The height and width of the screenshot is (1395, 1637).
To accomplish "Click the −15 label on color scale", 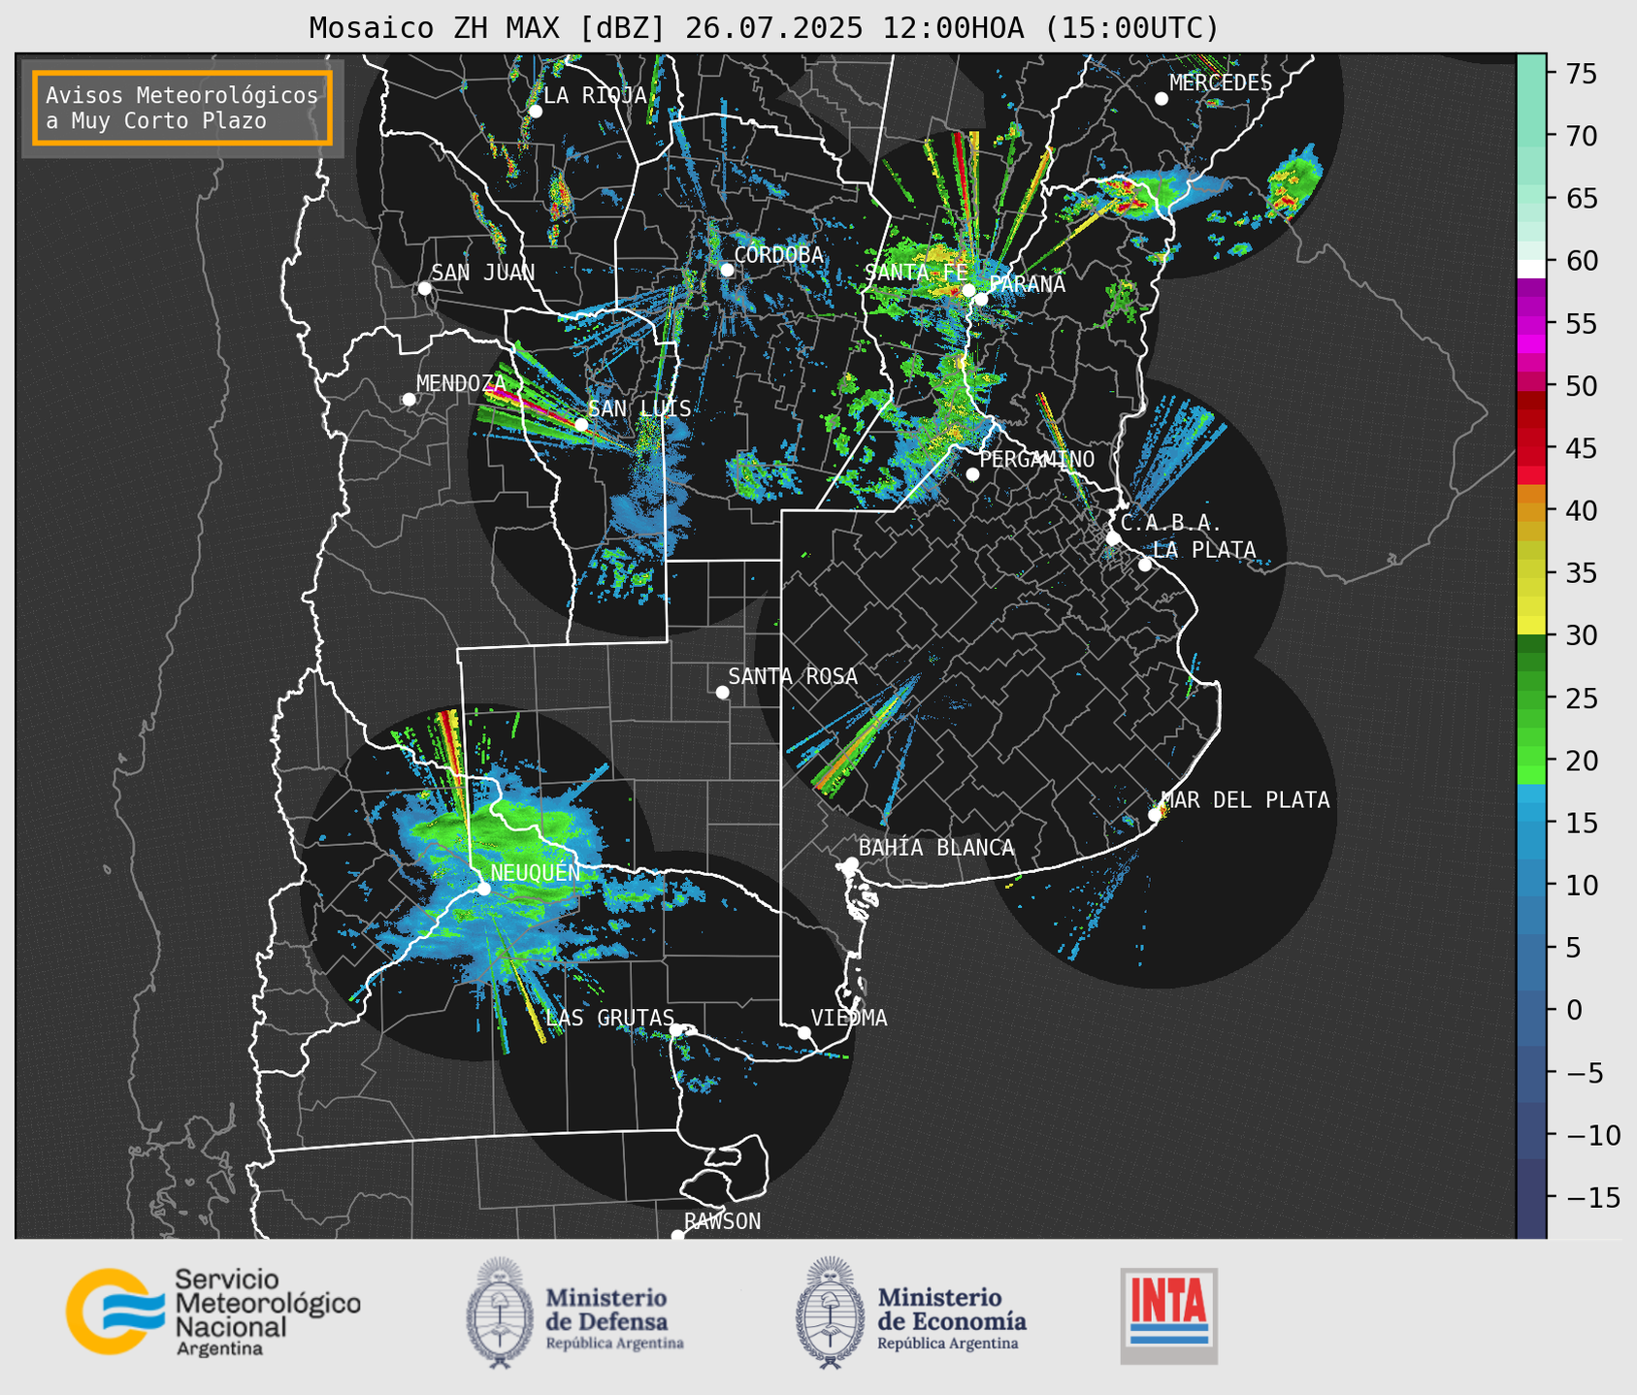I will (1592, 1197).
